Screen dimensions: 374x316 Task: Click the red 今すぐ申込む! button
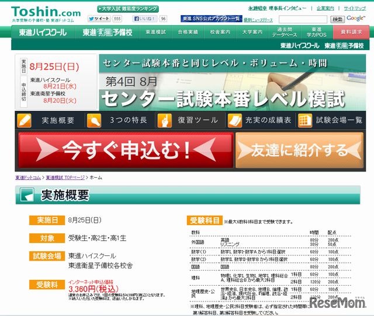coord(126,150)
